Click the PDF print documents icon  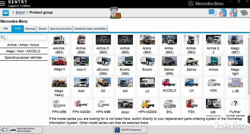coord(233,13)
